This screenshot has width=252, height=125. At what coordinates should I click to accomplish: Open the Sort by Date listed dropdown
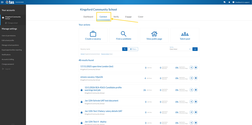point(180,49)
